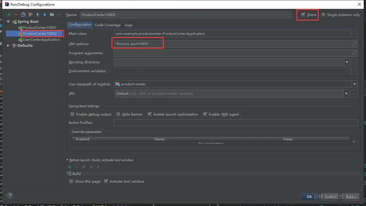Check Show this page
366x206 pixels.
(71, 181)
